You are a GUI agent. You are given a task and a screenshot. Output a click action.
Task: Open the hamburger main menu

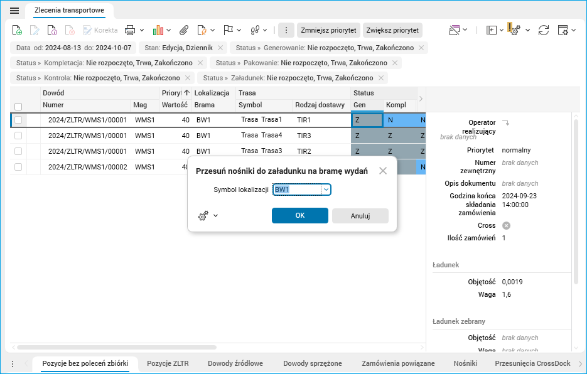[14, 11]
